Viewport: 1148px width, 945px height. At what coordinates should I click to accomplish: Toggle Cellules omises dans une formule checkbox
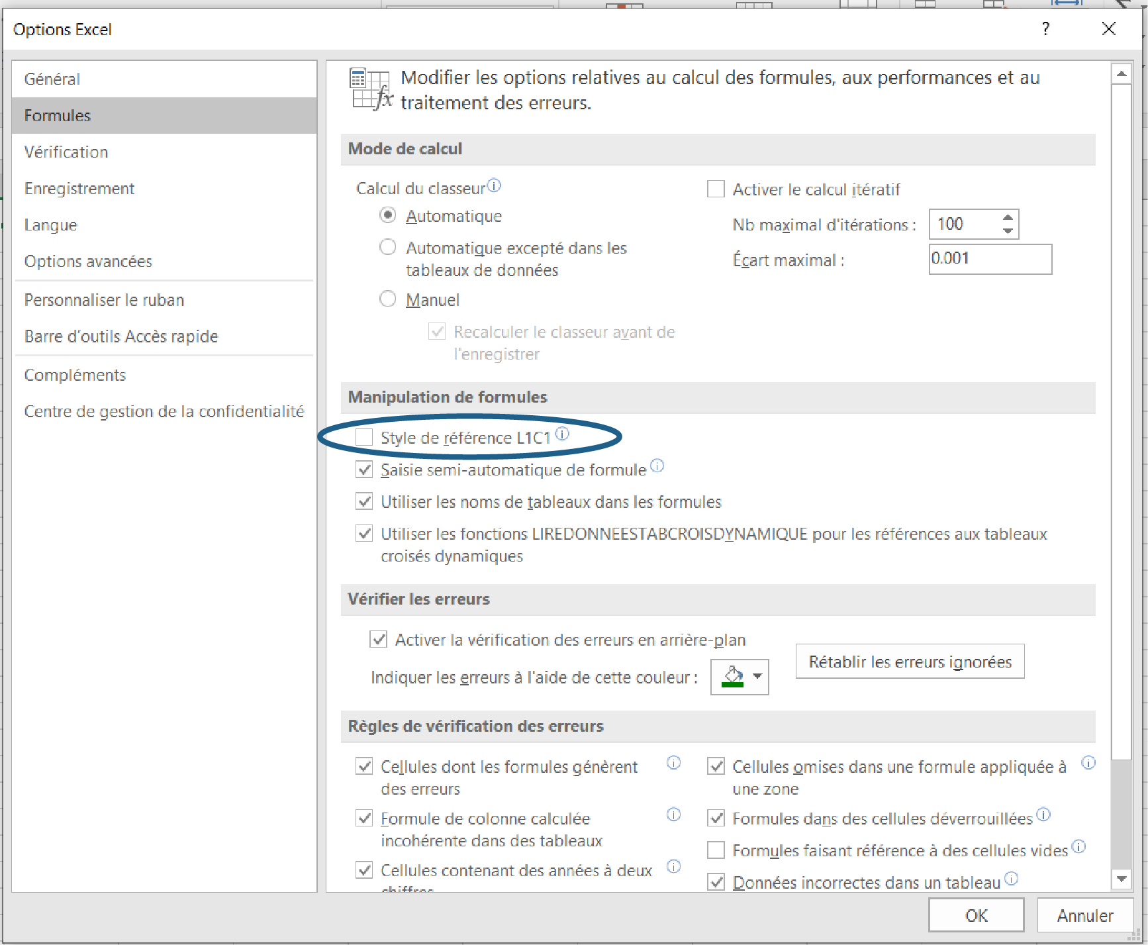click(x=716, y=766)
